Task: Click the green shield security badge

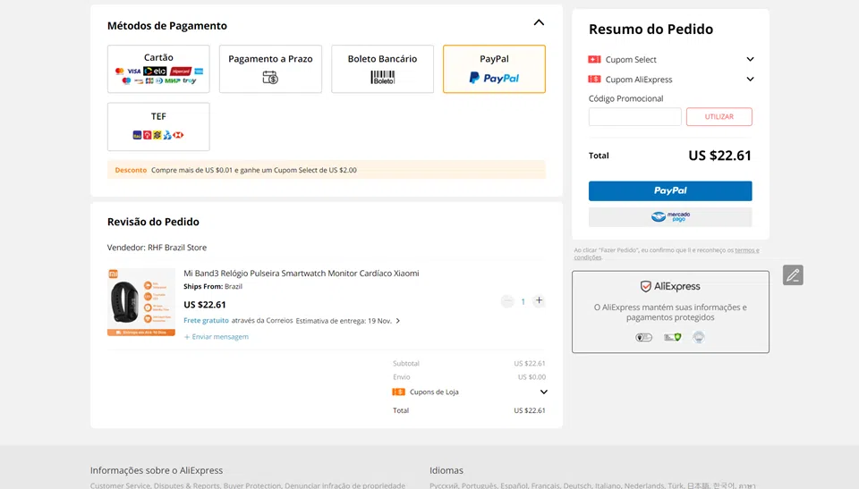Action: click(x=673, y=337)
